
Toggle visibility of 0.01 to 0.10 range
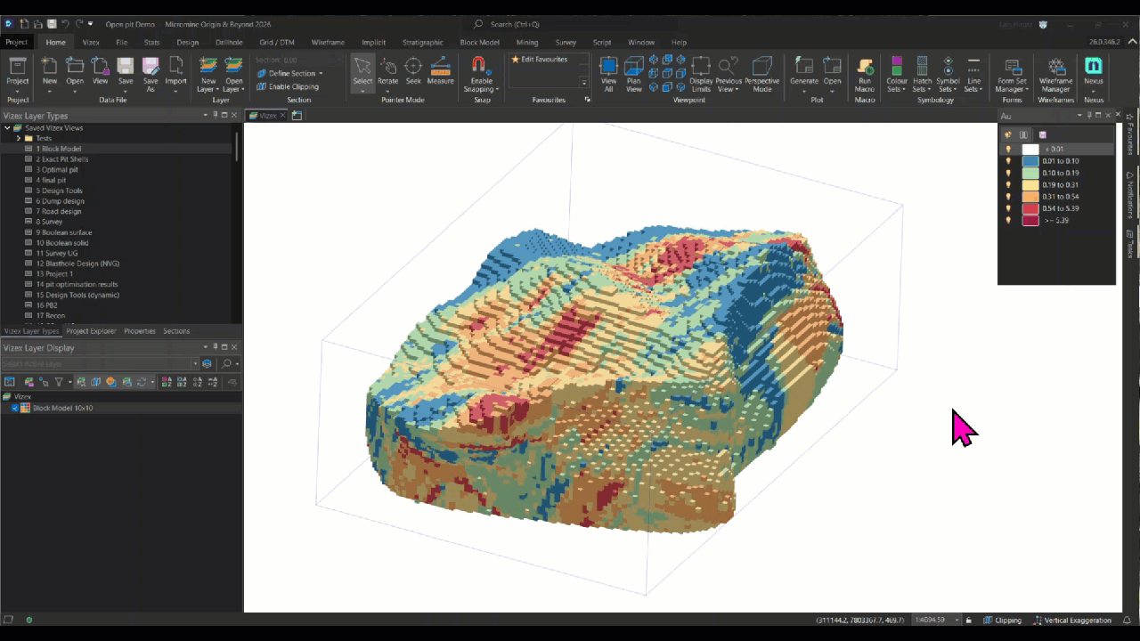coord(1008,161)
